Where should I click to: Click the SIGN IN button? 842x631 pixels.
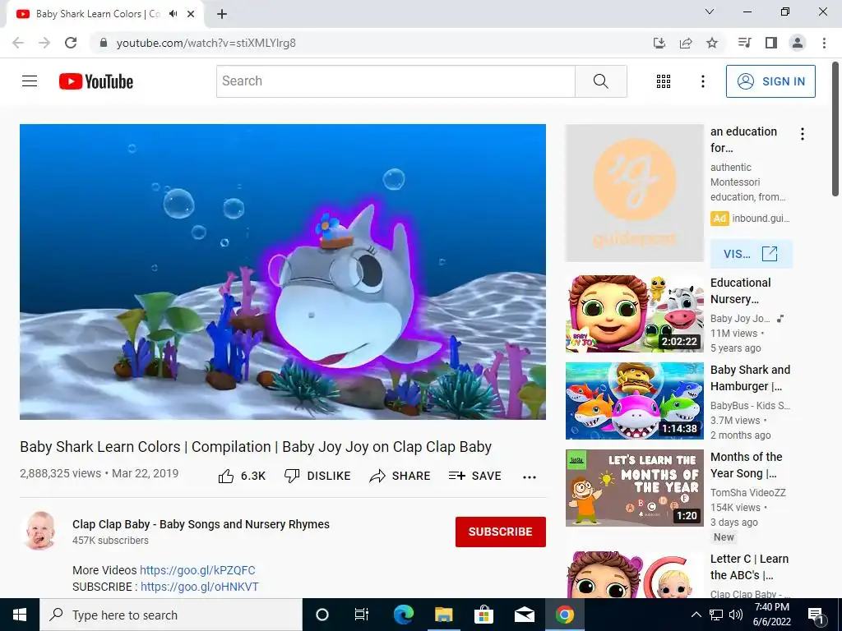[770, 81]
